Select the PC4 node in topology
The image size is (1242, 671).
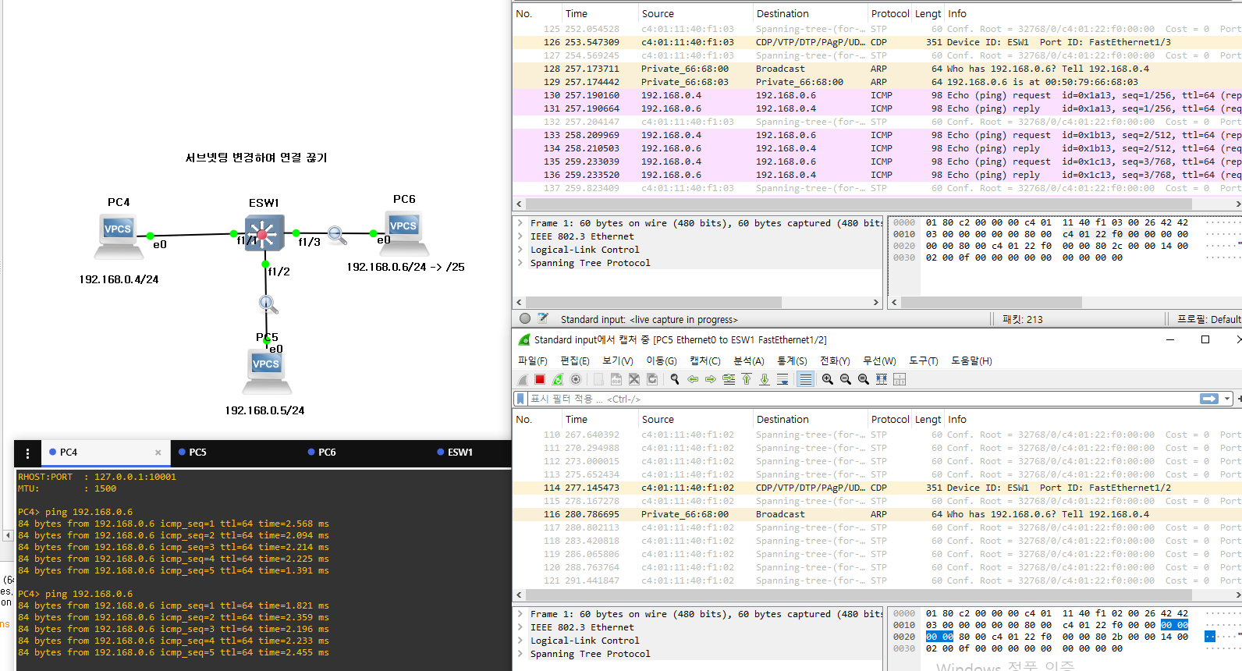[118, 236]
